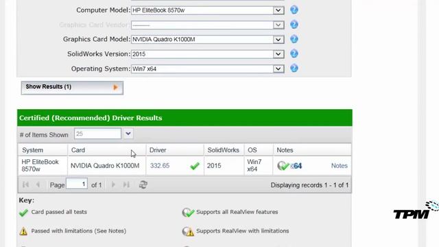Go to previous page of results
The width and height of the screenshot is (439, 247).
[38, 185]
